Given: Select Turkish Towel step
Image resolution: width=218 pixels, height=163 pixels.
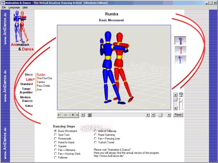Looking at the screenshot, I should (x=104, y=142).
